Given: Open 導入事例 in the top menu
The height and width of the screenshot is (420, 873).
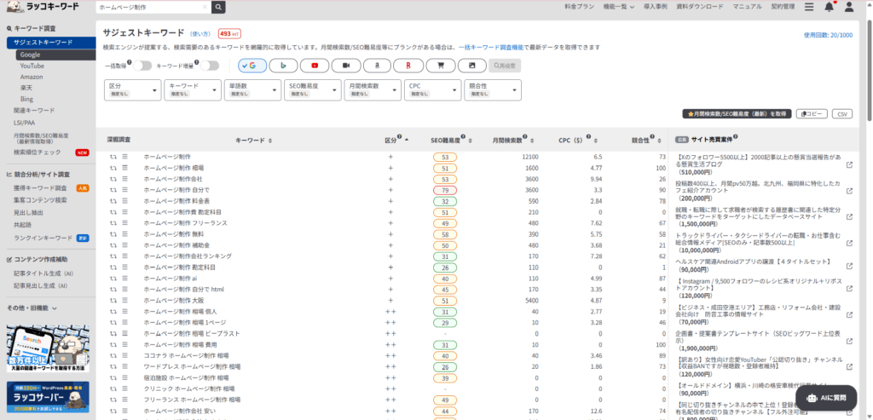Looking at the screenshot, I should [x=656, y=7].
